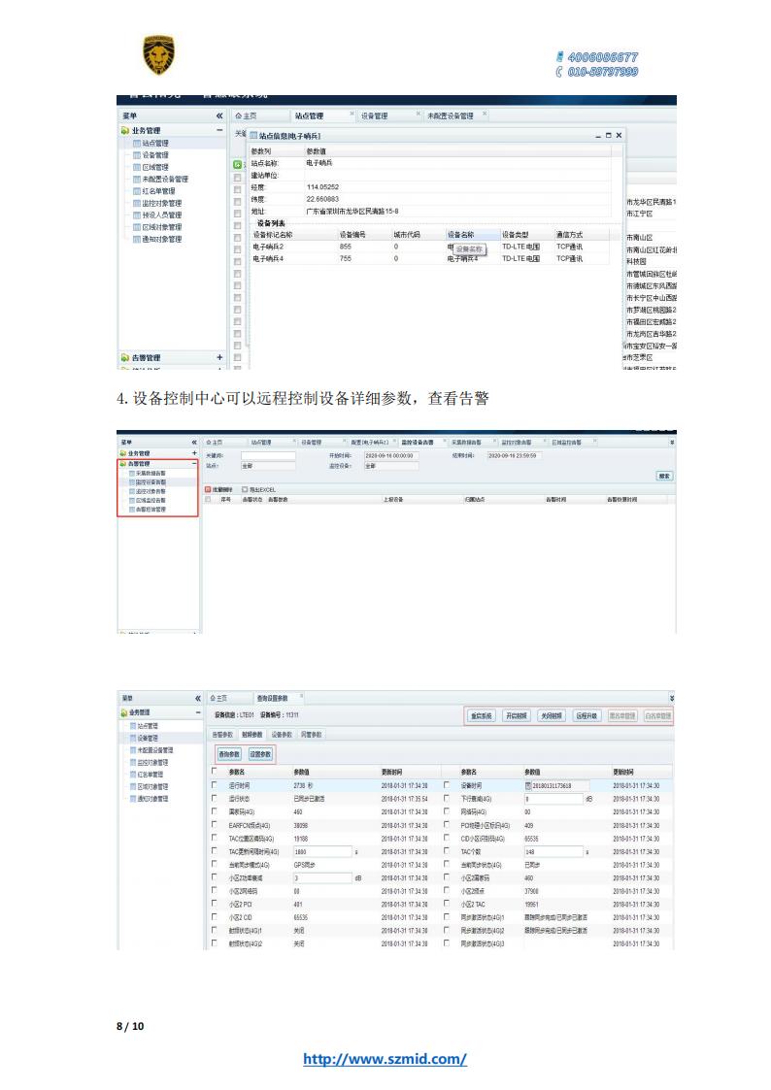
Task: Click the red batch-delete icon in alarm toolbar
Action: 208,489
